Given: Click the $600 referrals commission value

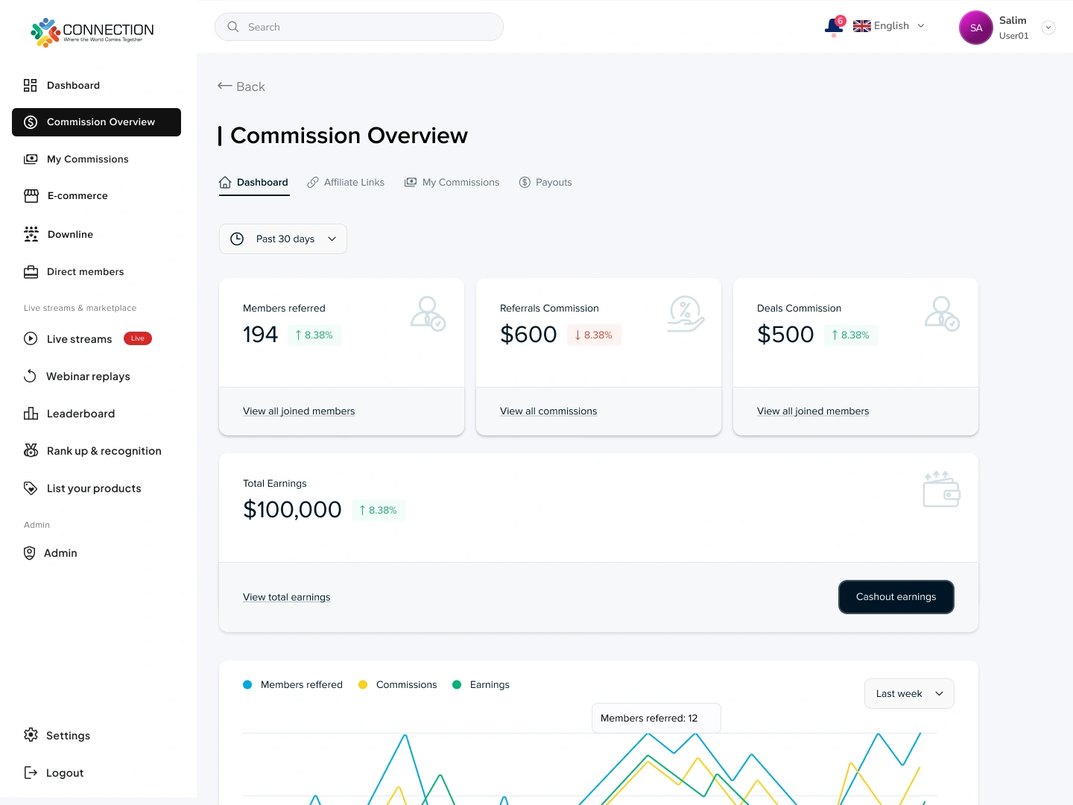Looking at the screenshot, I should tap(528, 335).
